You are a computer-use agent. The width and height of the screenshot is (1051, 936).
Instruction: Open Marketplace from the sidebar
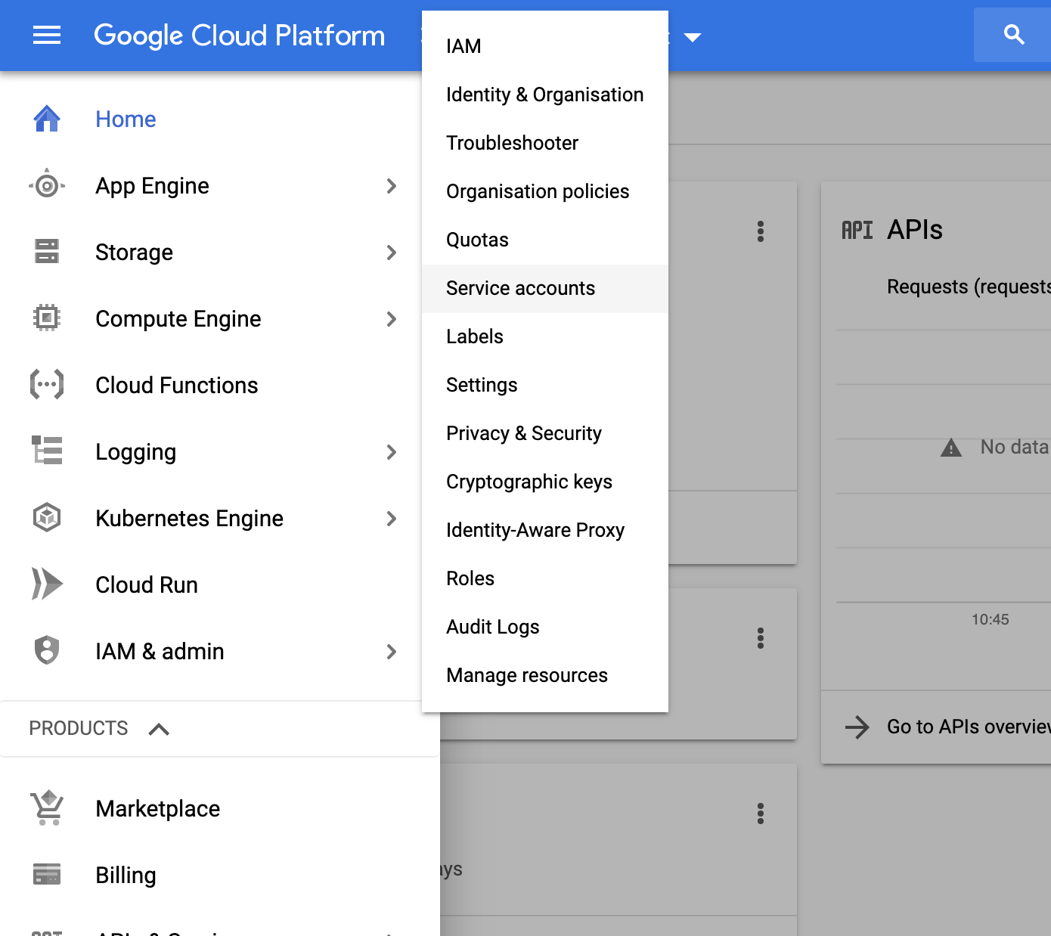point(157,808)
